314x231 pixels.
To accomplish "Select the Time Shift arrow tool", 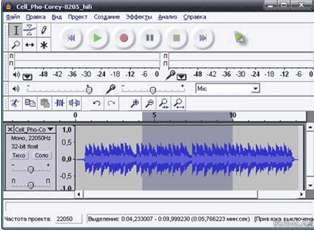I will point(29,44).
